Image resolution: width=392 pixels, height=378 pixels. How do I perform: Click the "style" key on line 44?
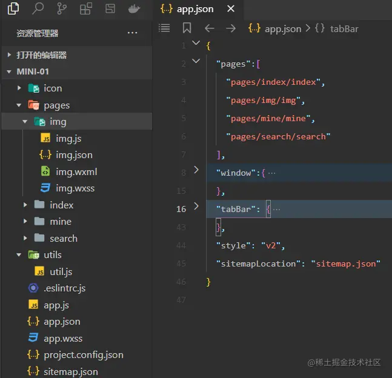[x=233, y=245]
